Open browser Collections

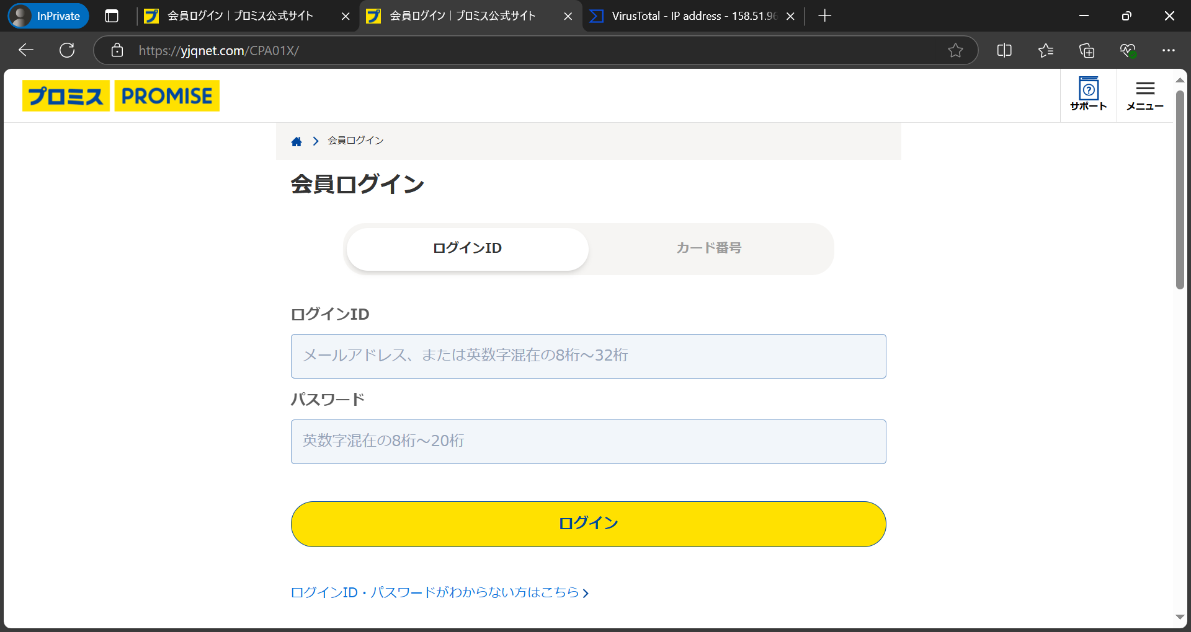pos(1087,50)
